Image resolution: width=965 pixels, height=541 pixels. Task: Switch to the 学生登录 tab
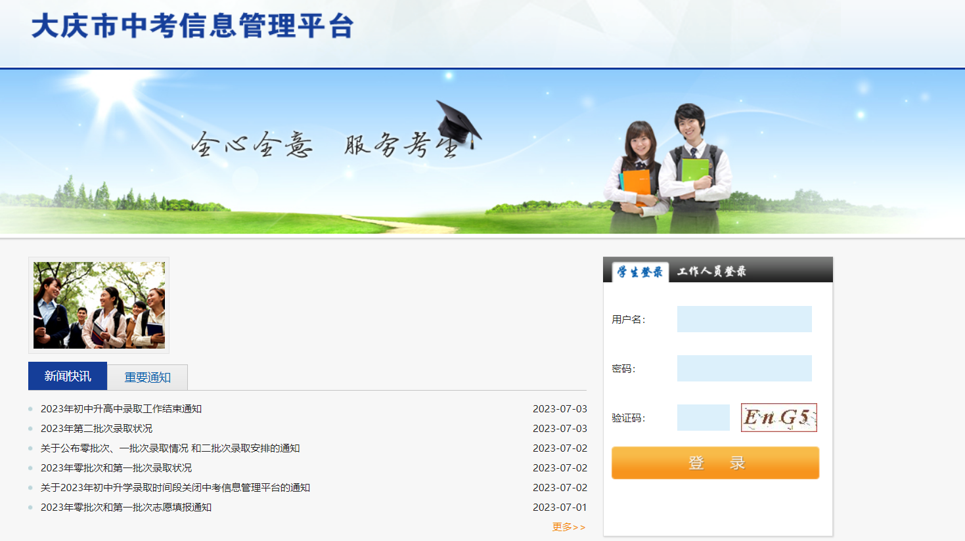pos(640,272)
